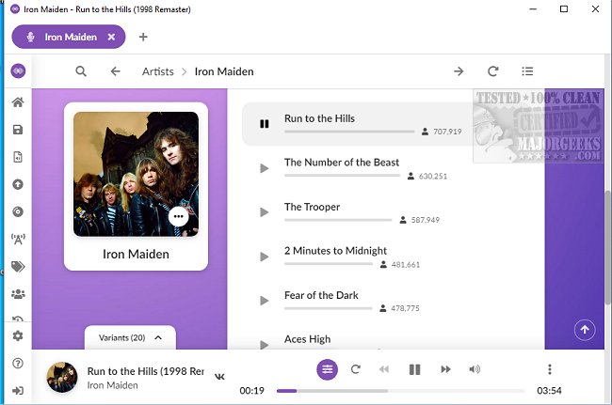Click the refresh icon in top bar
Image resolution: width=612 pixels, height=405 pixels.
492,71
